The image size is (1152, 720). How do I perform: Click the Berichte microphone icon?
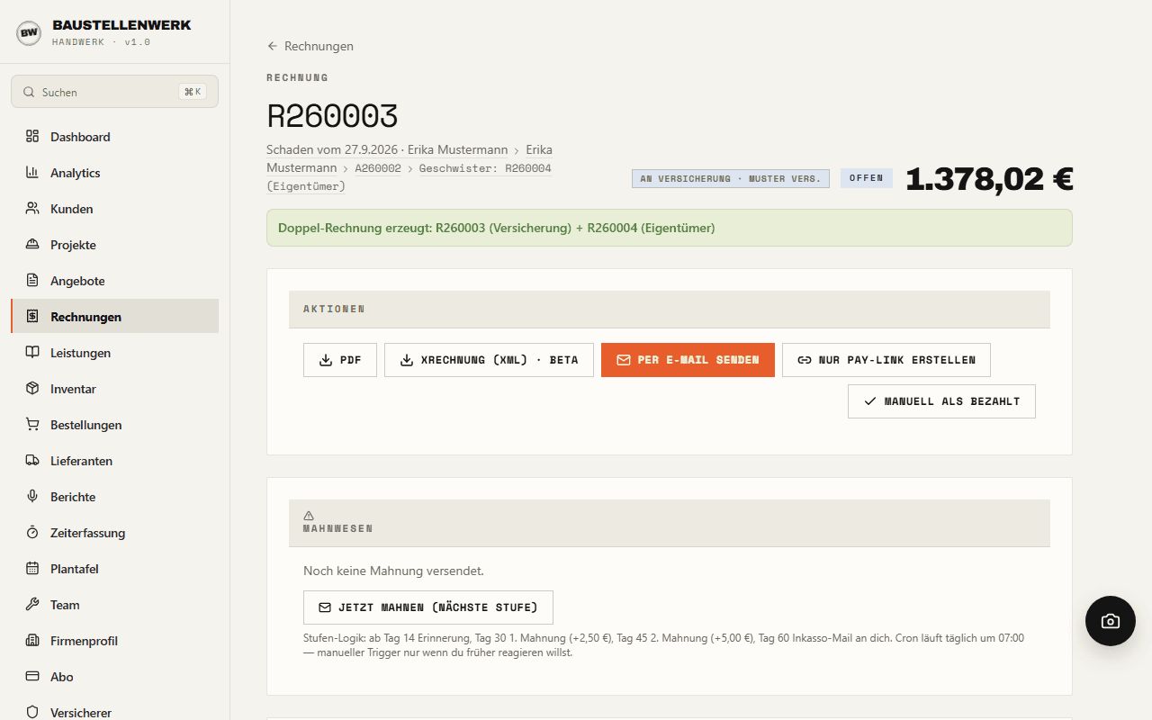(x=32, y=497)
